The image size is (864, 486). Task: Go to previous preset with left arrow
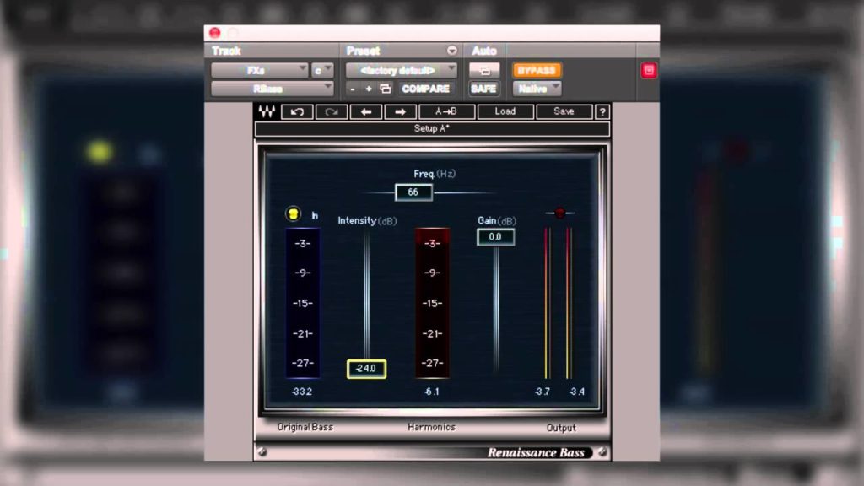pyautogui.click(x=366, y=111)
